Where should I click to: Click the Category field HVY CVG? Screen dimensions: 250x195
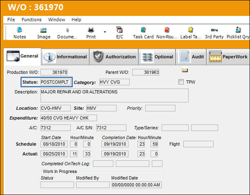pyautogui.click(x=115, y=82)
